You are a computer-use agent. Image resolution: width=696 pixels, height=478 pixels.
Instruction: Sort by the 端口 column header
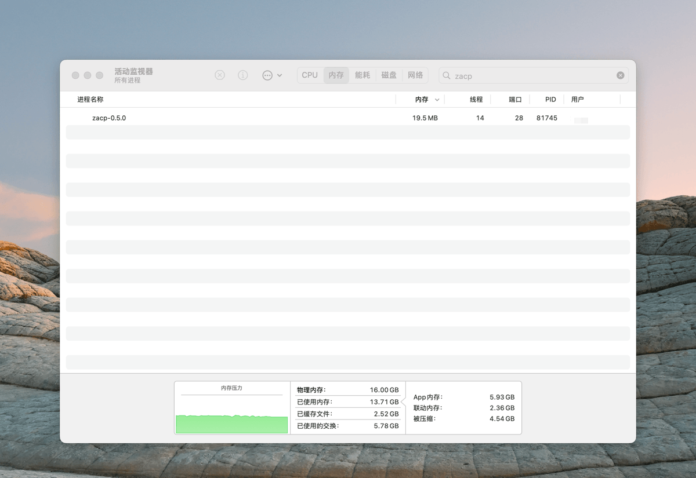(x=516, y=100)
